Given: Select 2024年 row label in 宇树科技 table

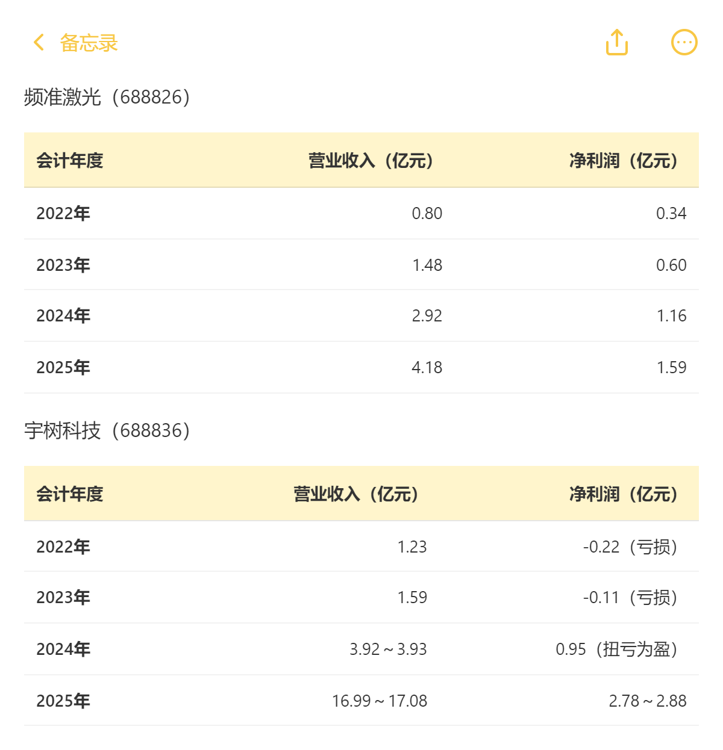Looking at the screenshot, I should 63,649.
